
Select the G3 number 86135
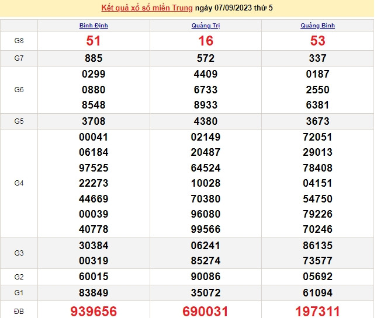(x=317, y=246)
